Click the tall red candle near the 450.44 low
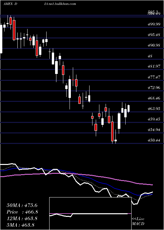The width and height of the screenshot is (164, 230). [x=112, y=131]
